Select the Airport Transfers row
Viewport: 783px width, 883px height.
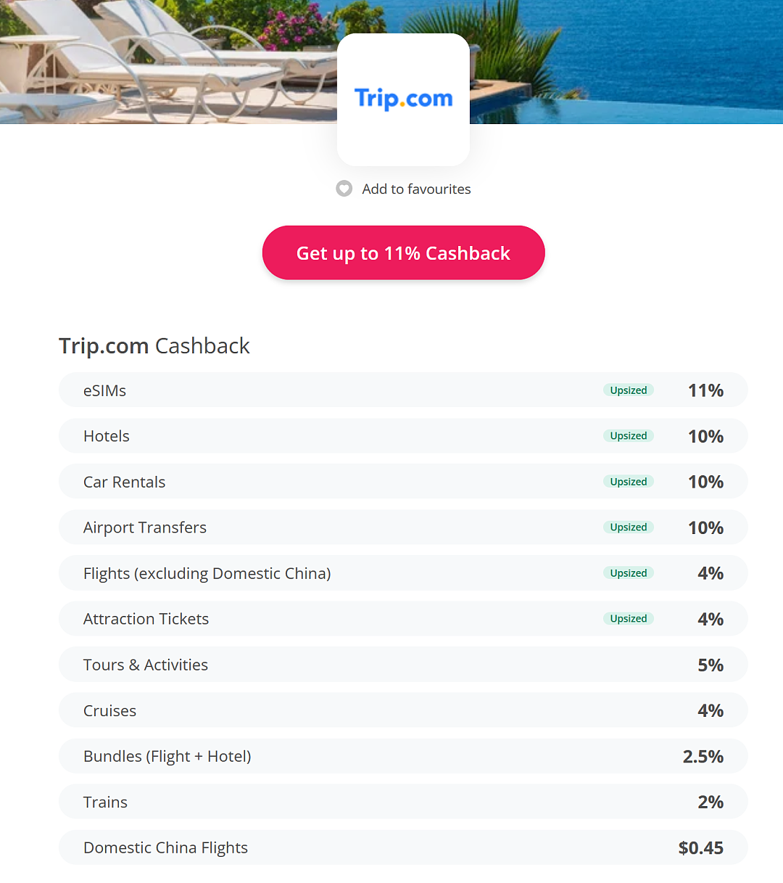pyautogui.click(x=403, y=527)
